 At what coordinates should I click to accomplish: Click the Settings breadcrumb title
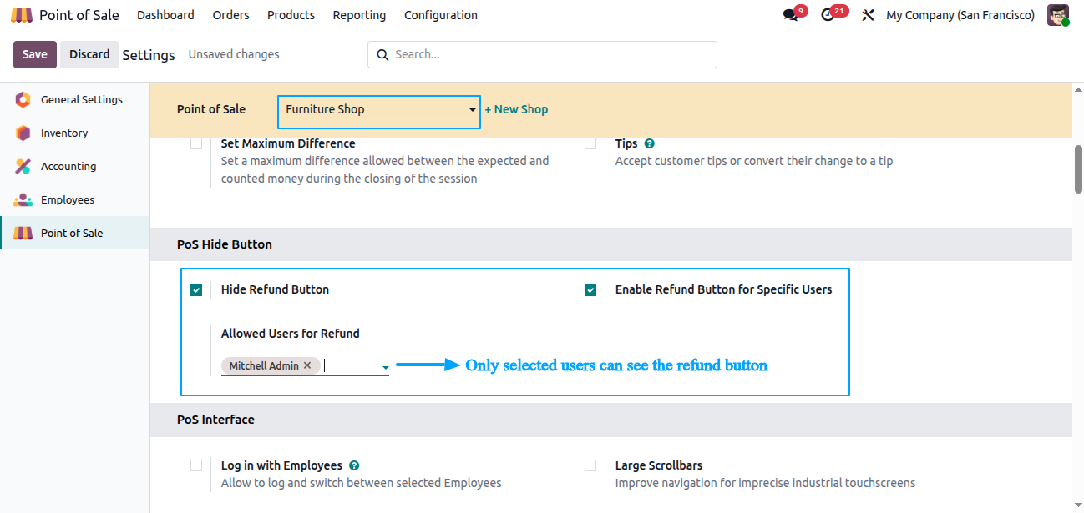point(149,55)
